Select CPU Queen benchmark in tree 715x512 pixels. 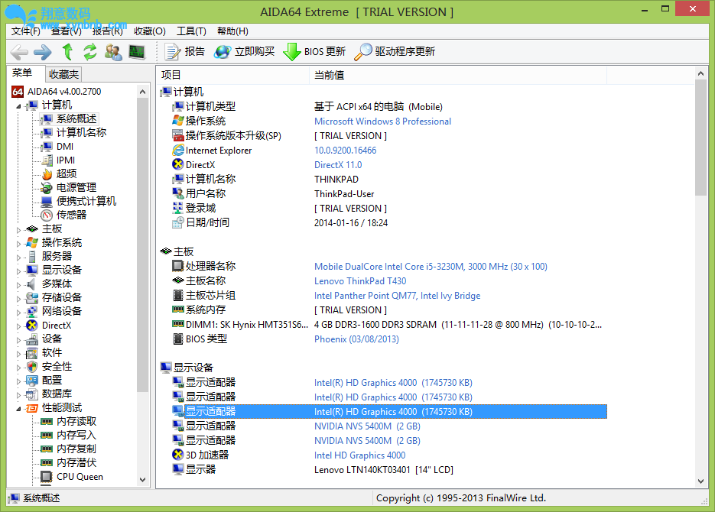pos(80,477)
